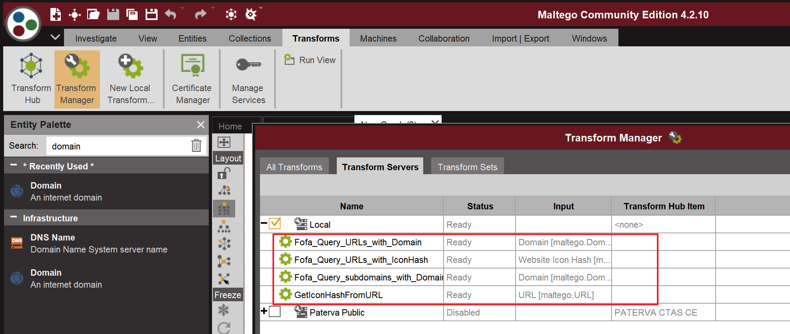Switch to the Transform Sets tab

click(467, 167)
